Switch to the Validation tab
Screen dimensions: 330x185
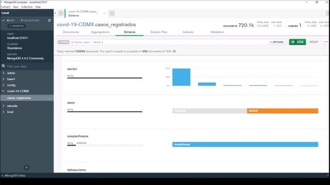(217, 32)
